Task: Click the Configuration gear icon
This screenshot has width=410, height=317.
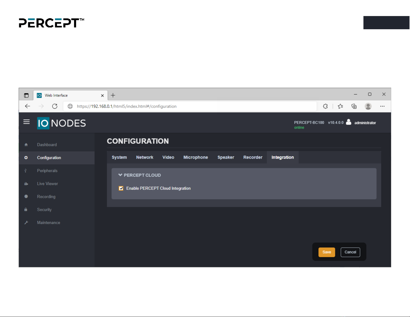Action: [26, 158]
